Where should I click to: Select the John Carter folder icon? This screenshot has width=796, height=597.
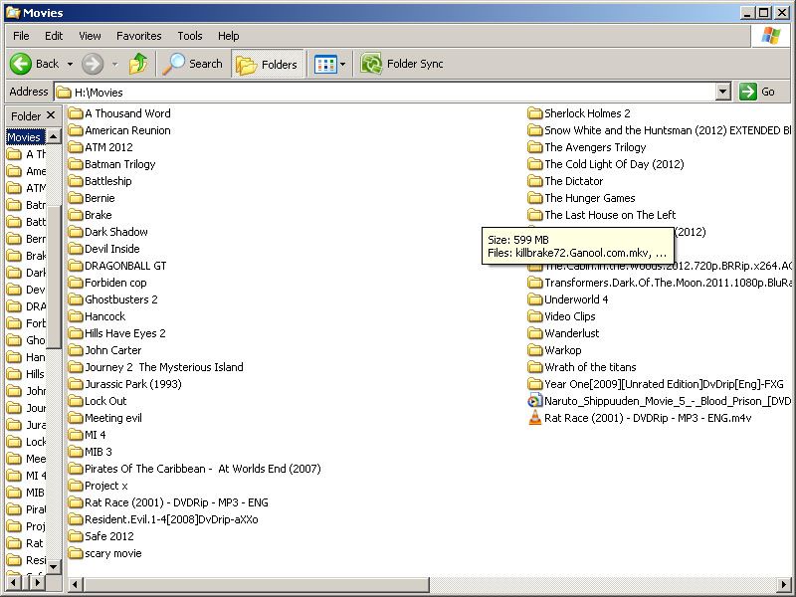(76, 350)
